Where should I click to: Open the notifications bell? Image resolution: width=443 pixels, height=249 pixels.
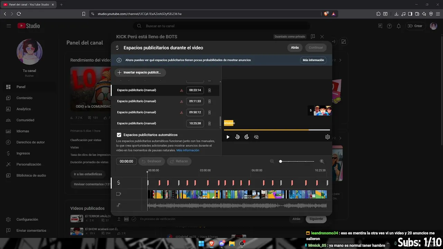(399, 26)
